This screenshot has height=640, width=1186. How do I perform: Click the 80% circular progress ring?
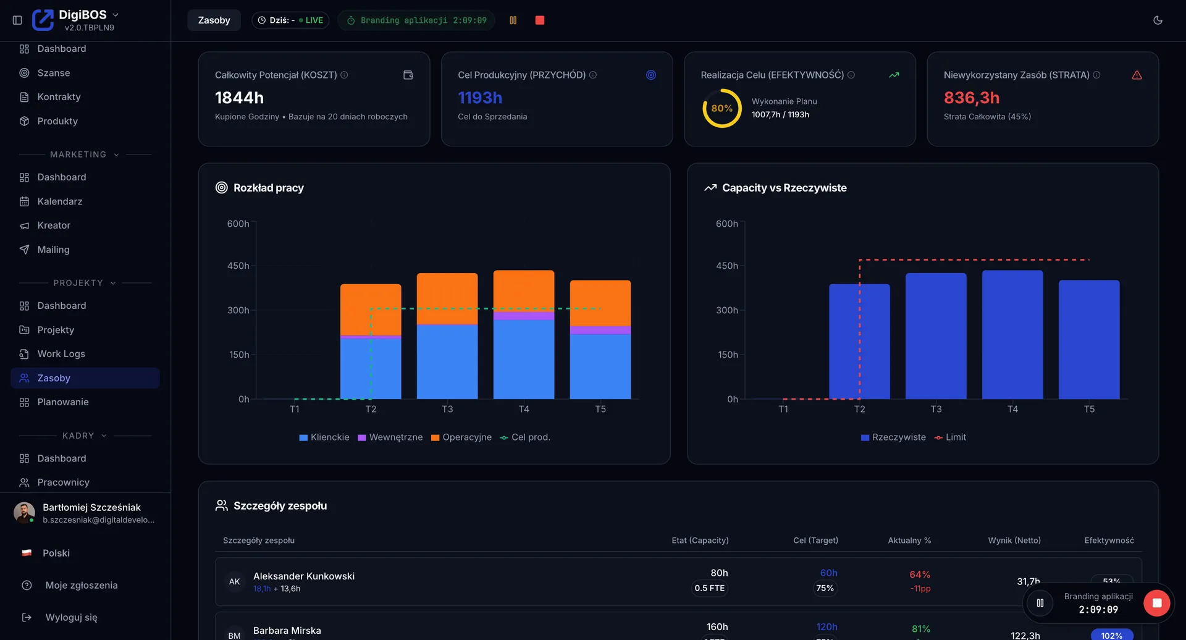click(721, 108)
